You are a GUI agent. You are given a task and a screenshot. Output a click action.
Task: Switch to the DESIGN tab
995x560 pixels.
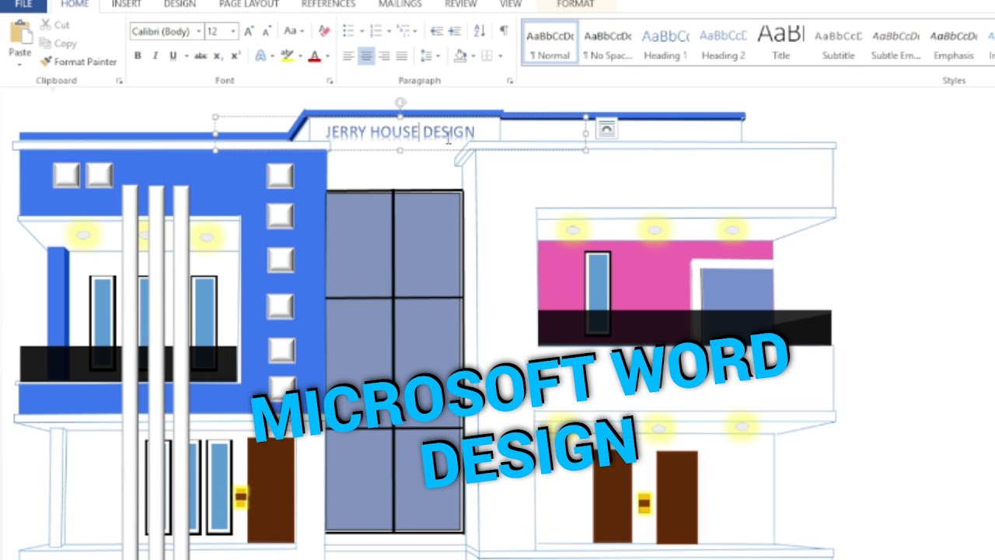pos(180,5)
